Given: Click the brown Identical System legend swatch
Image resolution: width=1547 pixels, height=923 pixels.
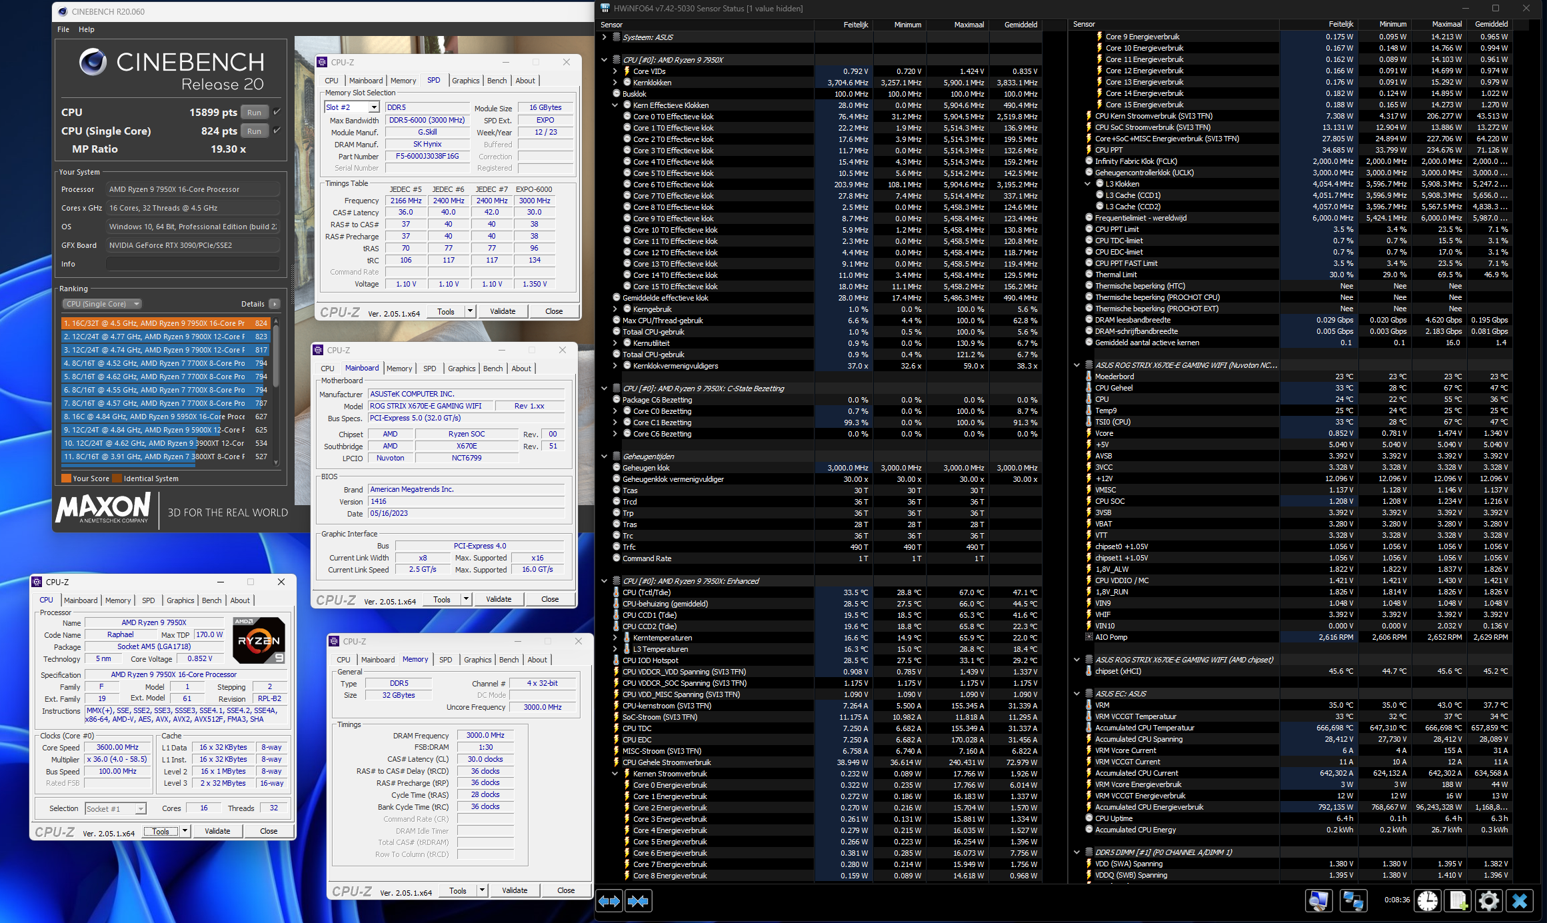Looking at the screenshot, I should 117,478.
